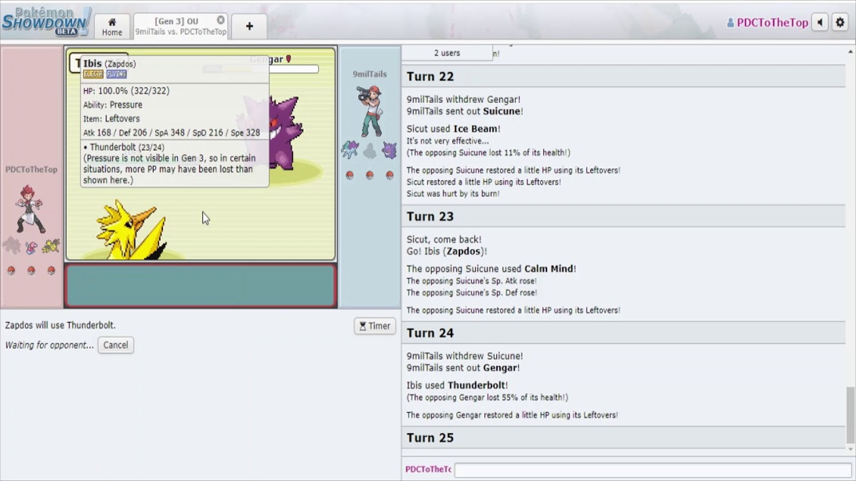This screenshot has width=856, height=481.
Task: Focus the chat message input field
Action: click(x=652, y=469)
